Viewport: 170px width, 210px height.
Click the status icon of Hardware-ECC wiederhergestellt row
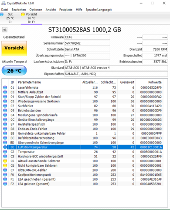click(x=5, y=156)
